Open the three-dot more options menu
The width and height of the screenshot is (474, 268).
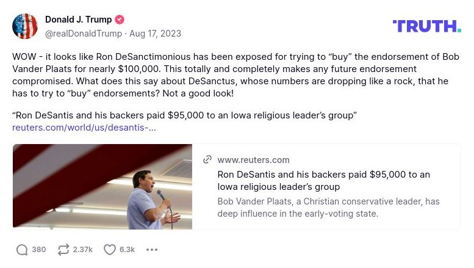click(152, 250)
